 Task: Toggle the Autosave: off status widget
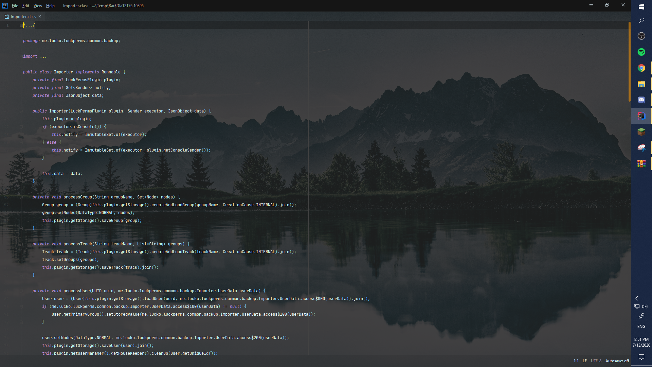pyautogui.click(x=617, y=361)
